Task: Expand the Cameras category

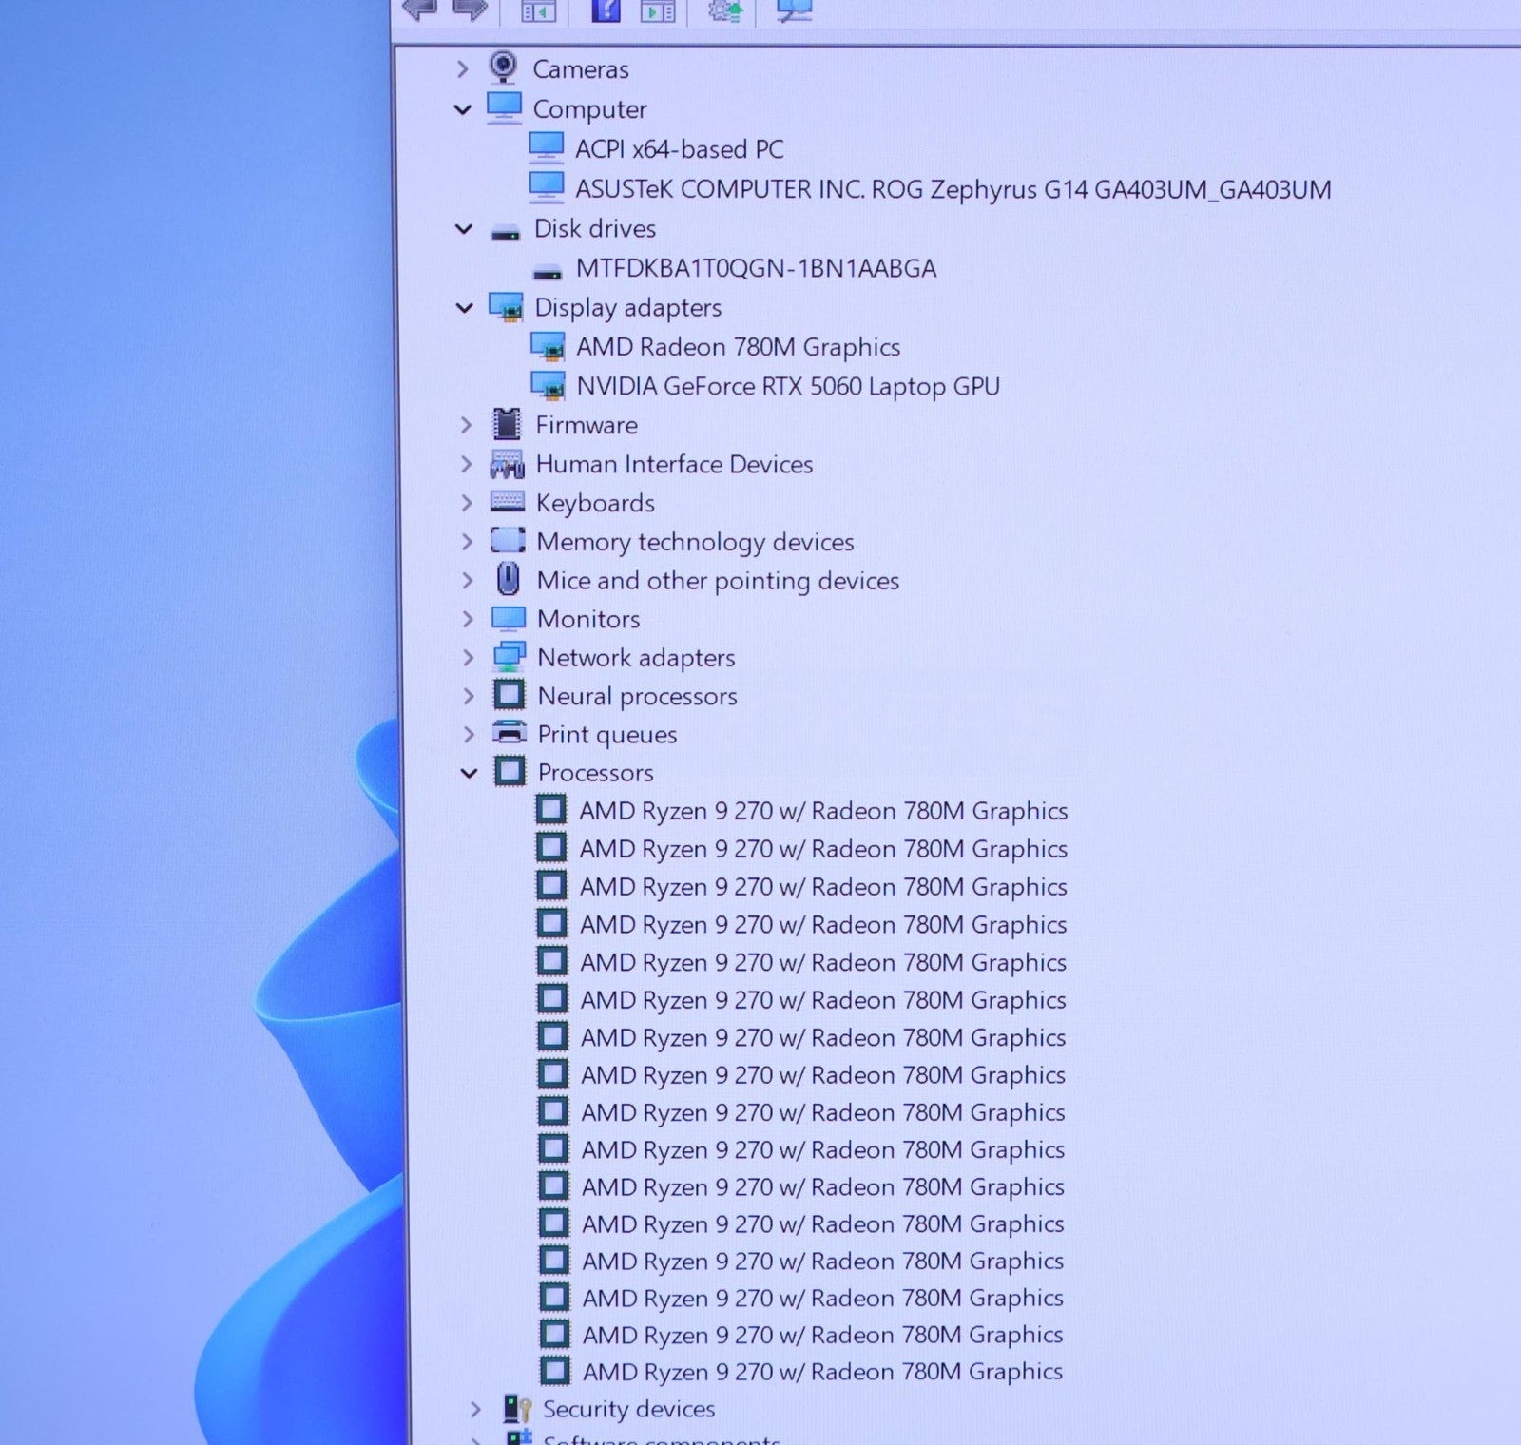Action: coord(462,69)
